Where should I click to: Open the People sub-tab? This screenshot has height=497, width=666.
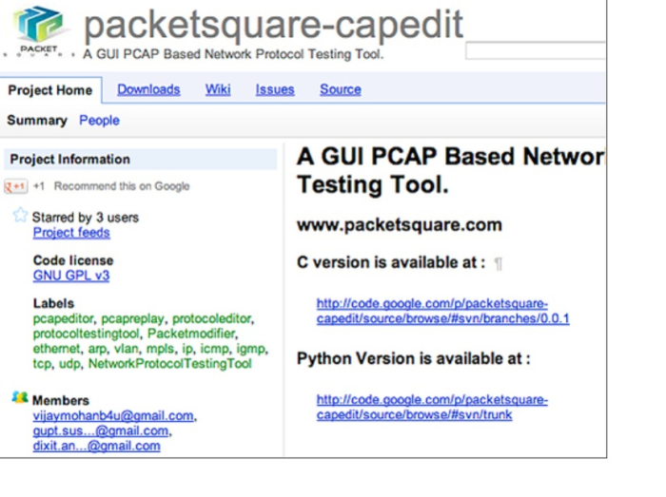[x=99, y=121]
